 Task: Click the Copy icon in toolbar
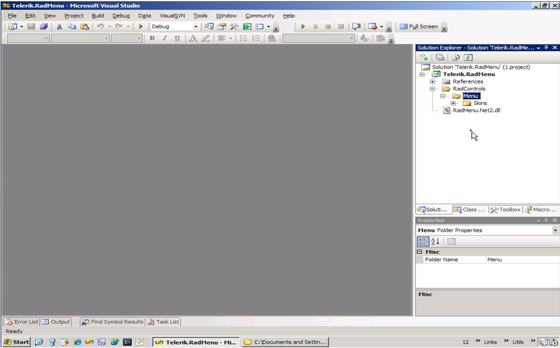[72, 27]
